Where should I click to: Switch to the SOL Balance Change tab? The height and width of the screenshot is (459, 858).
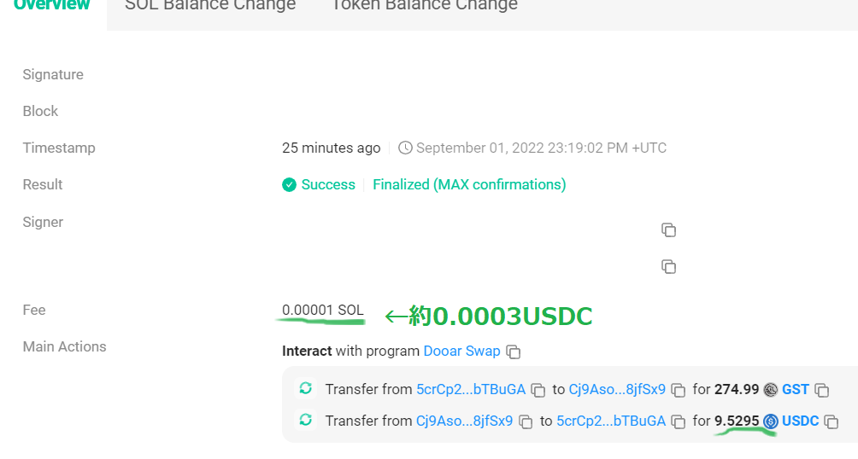pos(210,5)
